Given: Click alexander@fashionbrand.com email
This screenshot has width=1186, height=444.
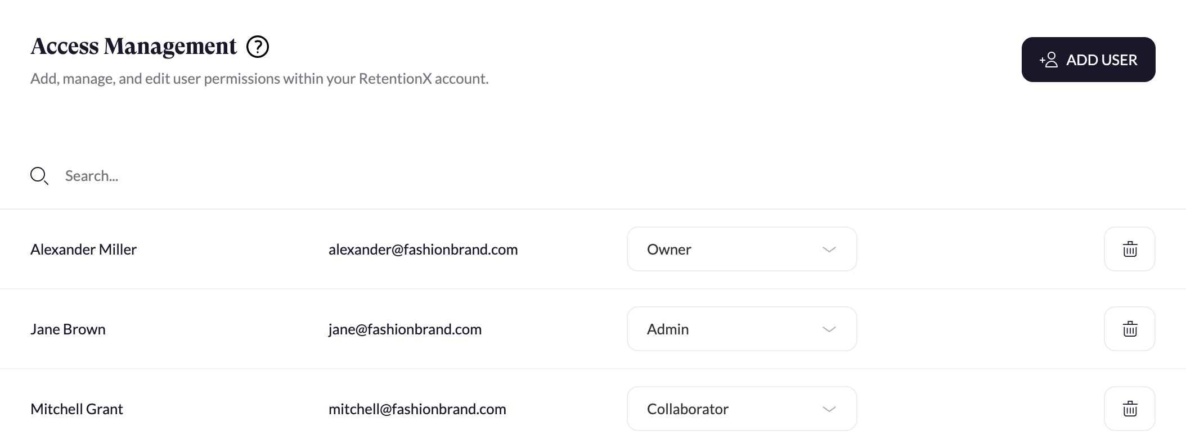Looking at the screenshot, I should pyautogui.click(x=423, y=249).
